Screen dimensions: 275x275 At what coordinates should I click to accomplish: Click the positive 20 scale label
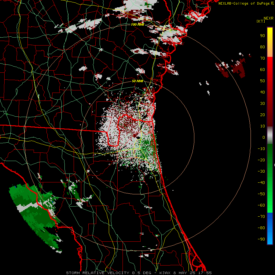262,115
